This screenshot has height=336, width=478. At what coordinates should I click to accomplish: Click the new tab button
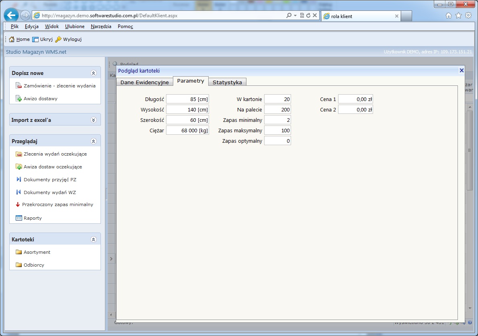coord(406,16)
